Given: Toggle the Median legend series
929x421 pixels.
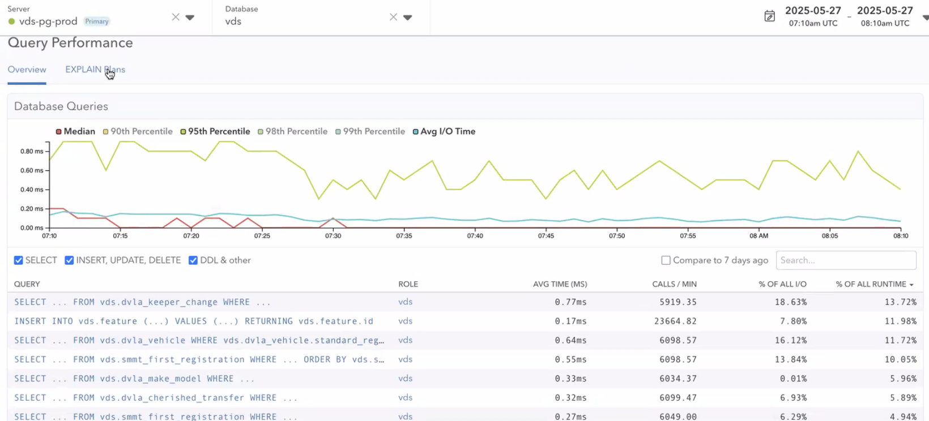Looking at the screenshot, I should coord(75,131).
